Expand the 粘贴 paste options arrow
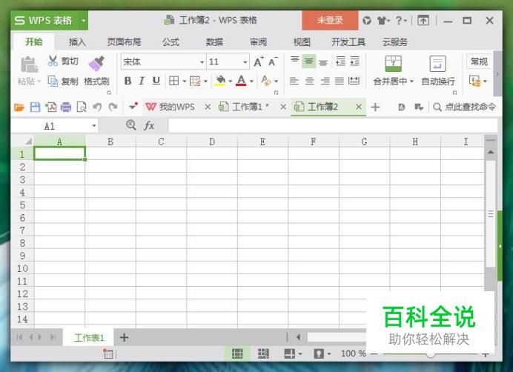 click(39, 81)
